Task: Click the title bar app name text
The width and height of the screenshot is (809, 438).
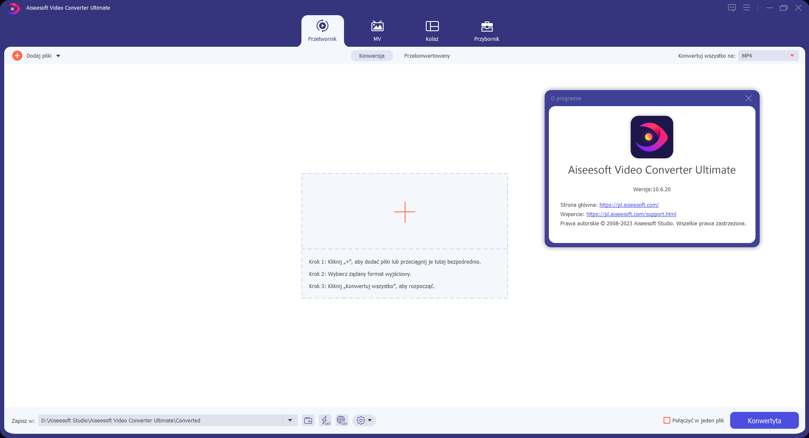Action: [68, 8]
